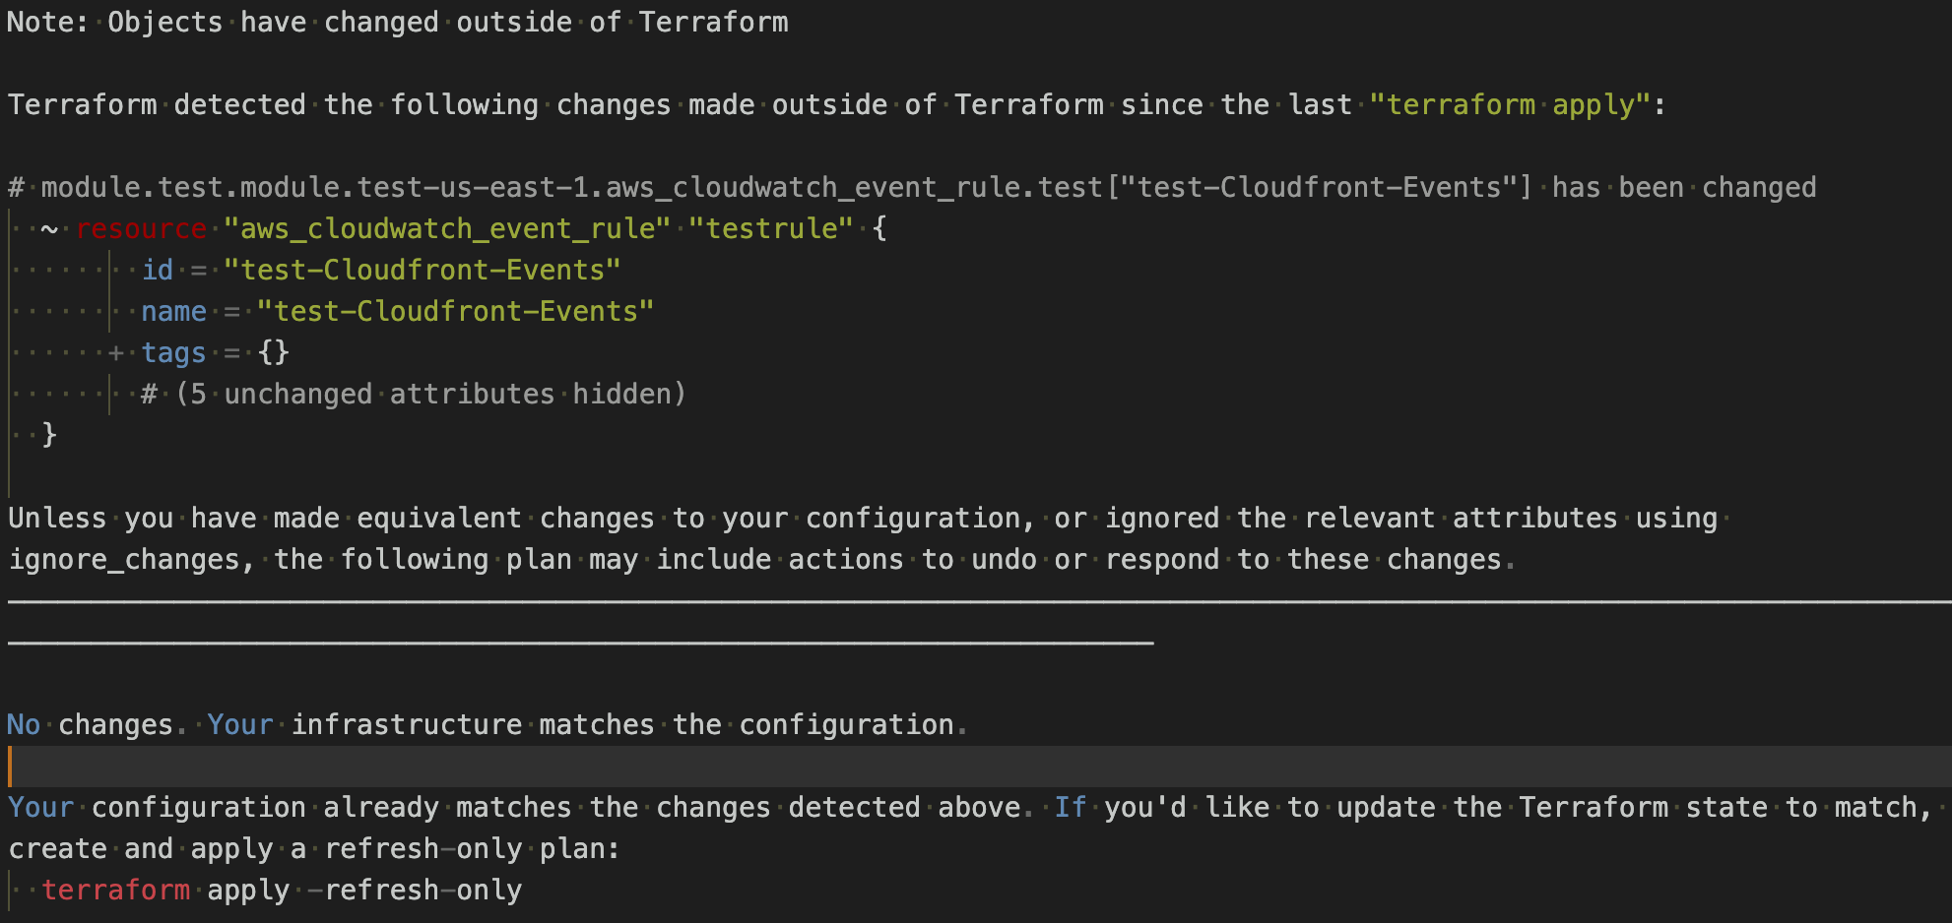Click the "Note:" text at top
This screenshot has height=923, width=1952.
tap(47, 22)
